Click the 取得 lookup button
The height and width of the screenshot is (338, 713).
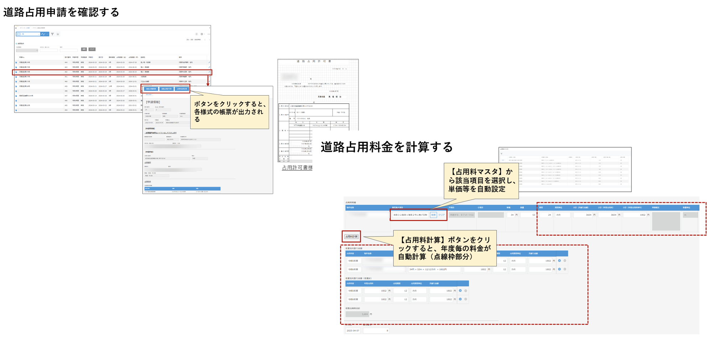[x=433, y=215]
